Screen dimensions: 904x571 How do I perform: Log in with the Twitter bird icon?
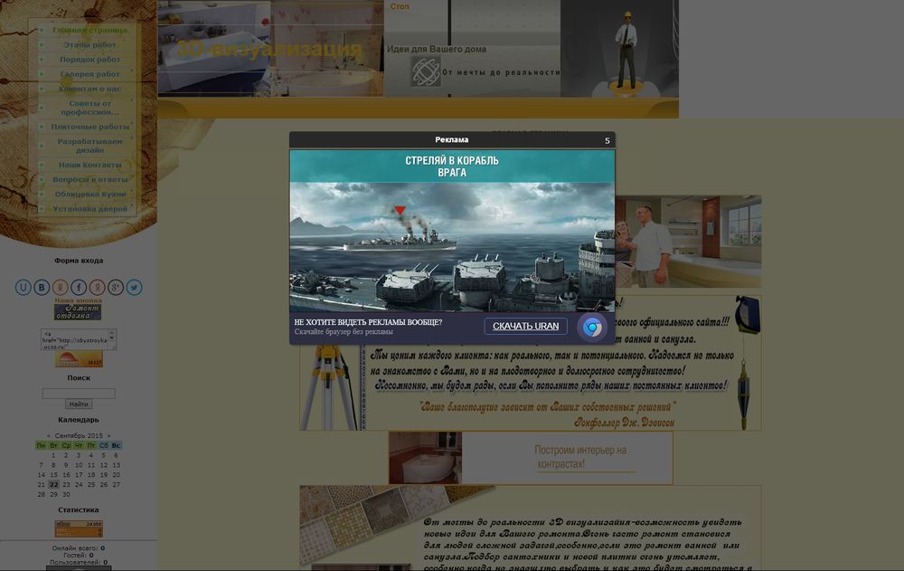[134, 287]
